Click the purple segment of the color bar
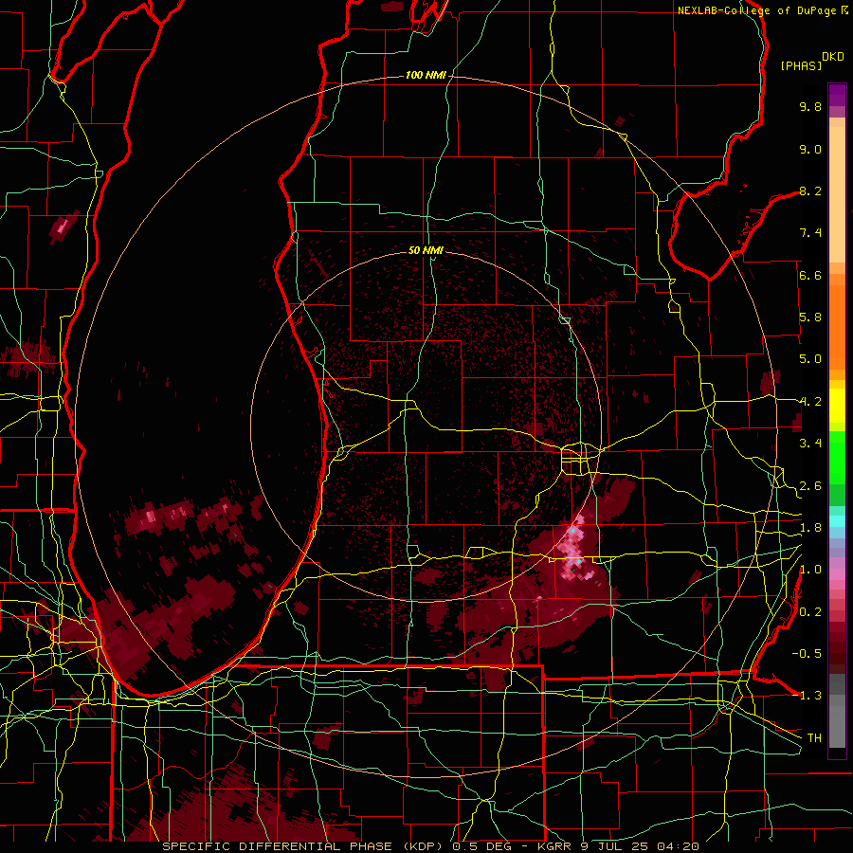 click(x=837, y=95)
